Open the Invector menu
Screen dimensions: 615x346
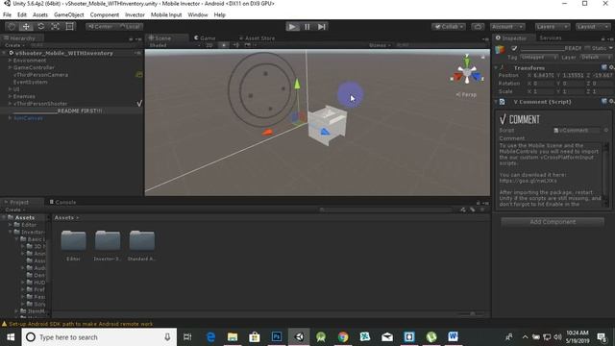(x=135, y=15)
